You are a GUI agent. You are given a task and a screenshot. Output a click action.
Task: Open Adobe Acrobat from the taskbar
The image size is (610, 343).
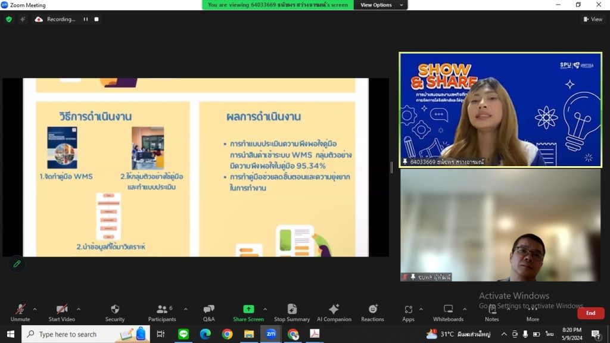[315, 334]
